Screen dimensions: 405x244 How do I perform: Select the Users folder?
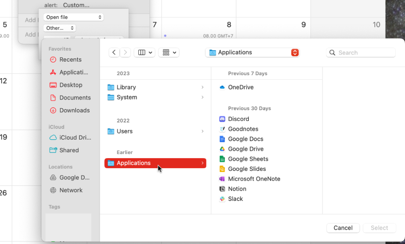pos(124,131)
